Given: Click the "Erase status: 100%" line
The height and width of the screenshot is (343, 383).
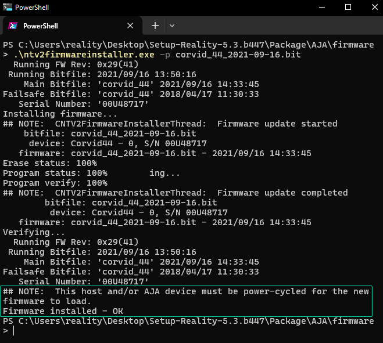Looking at the screenshot, I should click(50, 163).
